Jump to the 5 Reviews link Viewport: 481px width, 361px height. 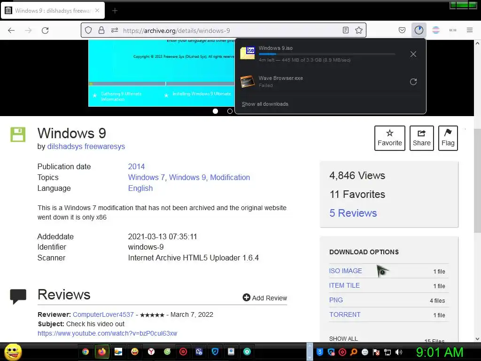pos(353,213)
